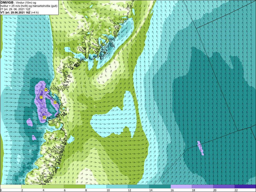Click the legend scale value '22'
Viewport: 256px width, 192px height.
pos(236,190)
